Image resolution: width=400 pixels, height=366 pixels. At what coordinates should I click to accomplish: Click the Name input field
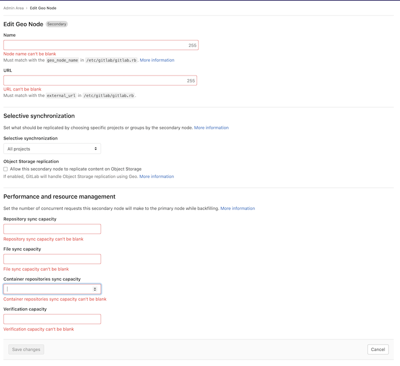[100, 44]
